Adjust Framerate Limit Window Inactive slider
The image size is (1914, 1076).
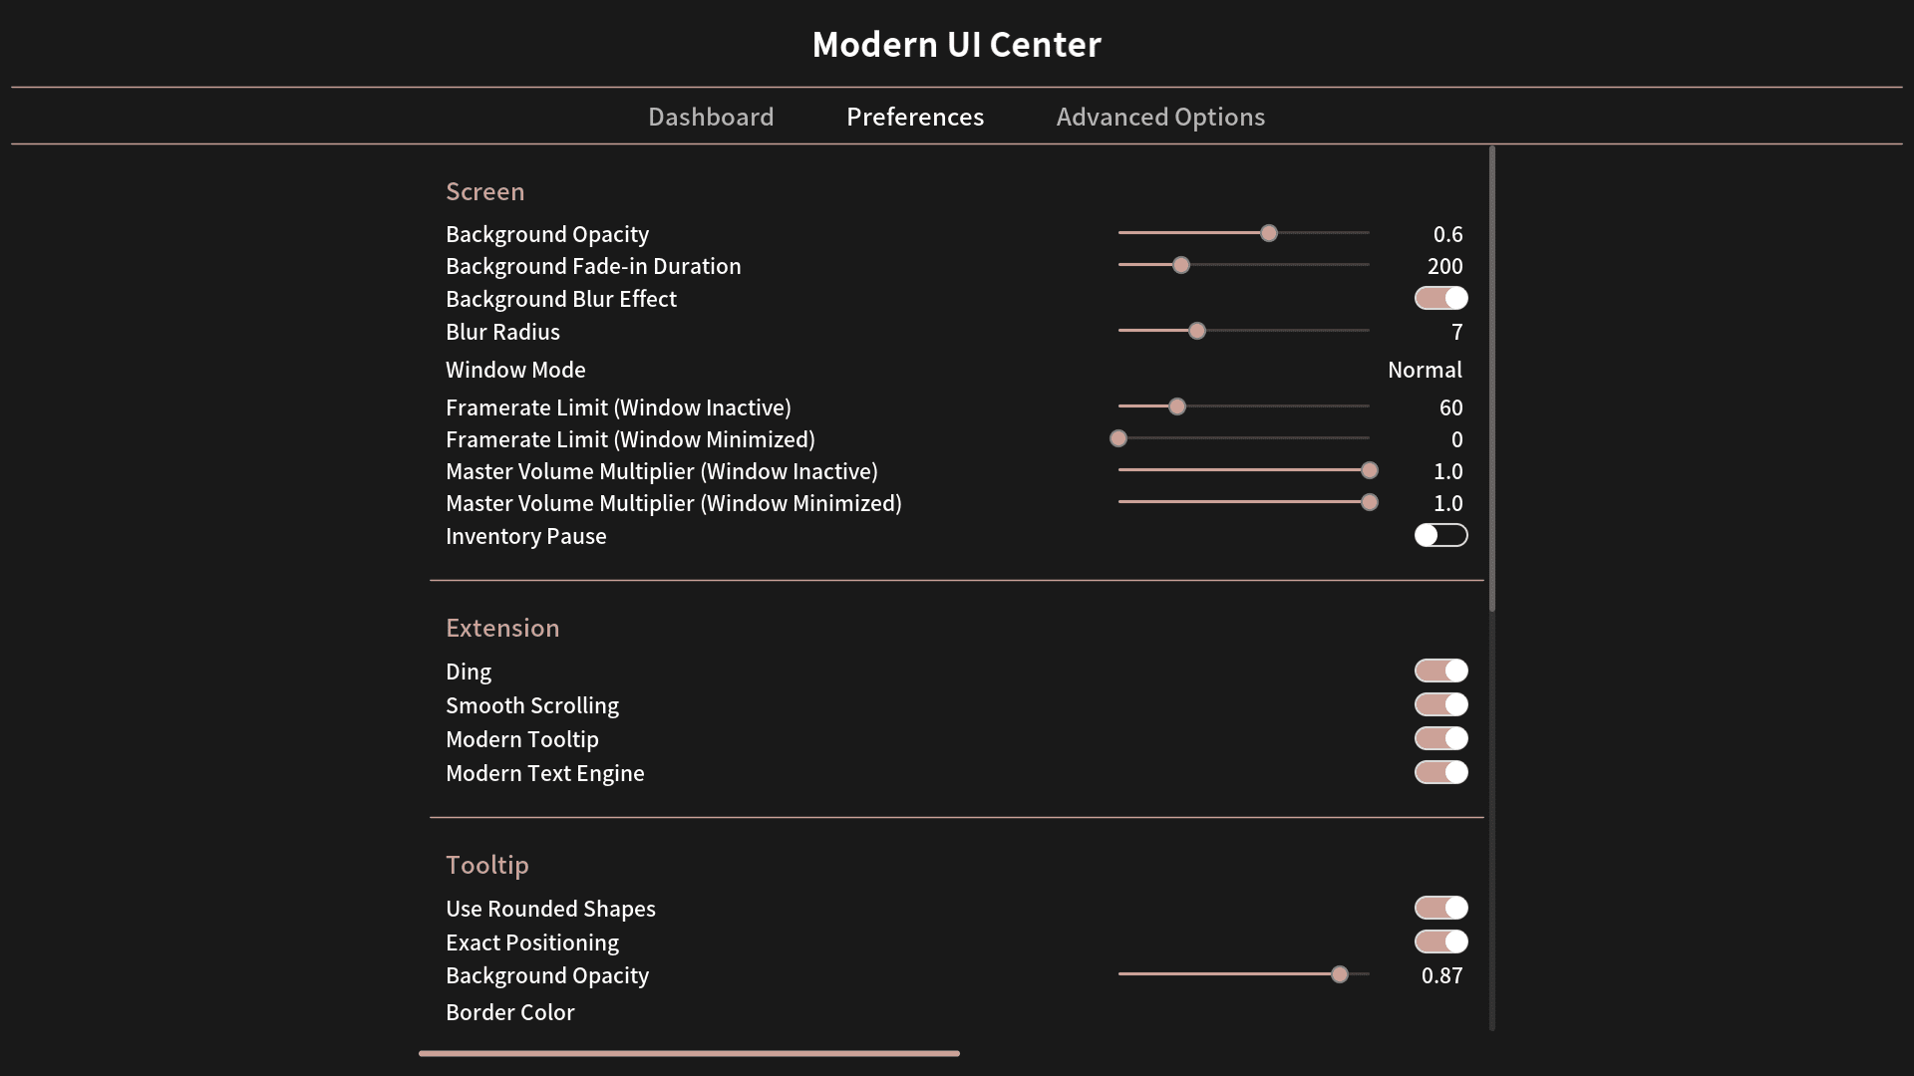point(1176,407)
